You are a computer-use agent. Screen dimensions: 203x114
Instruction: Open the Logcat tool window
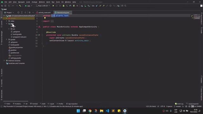point(51,104)
